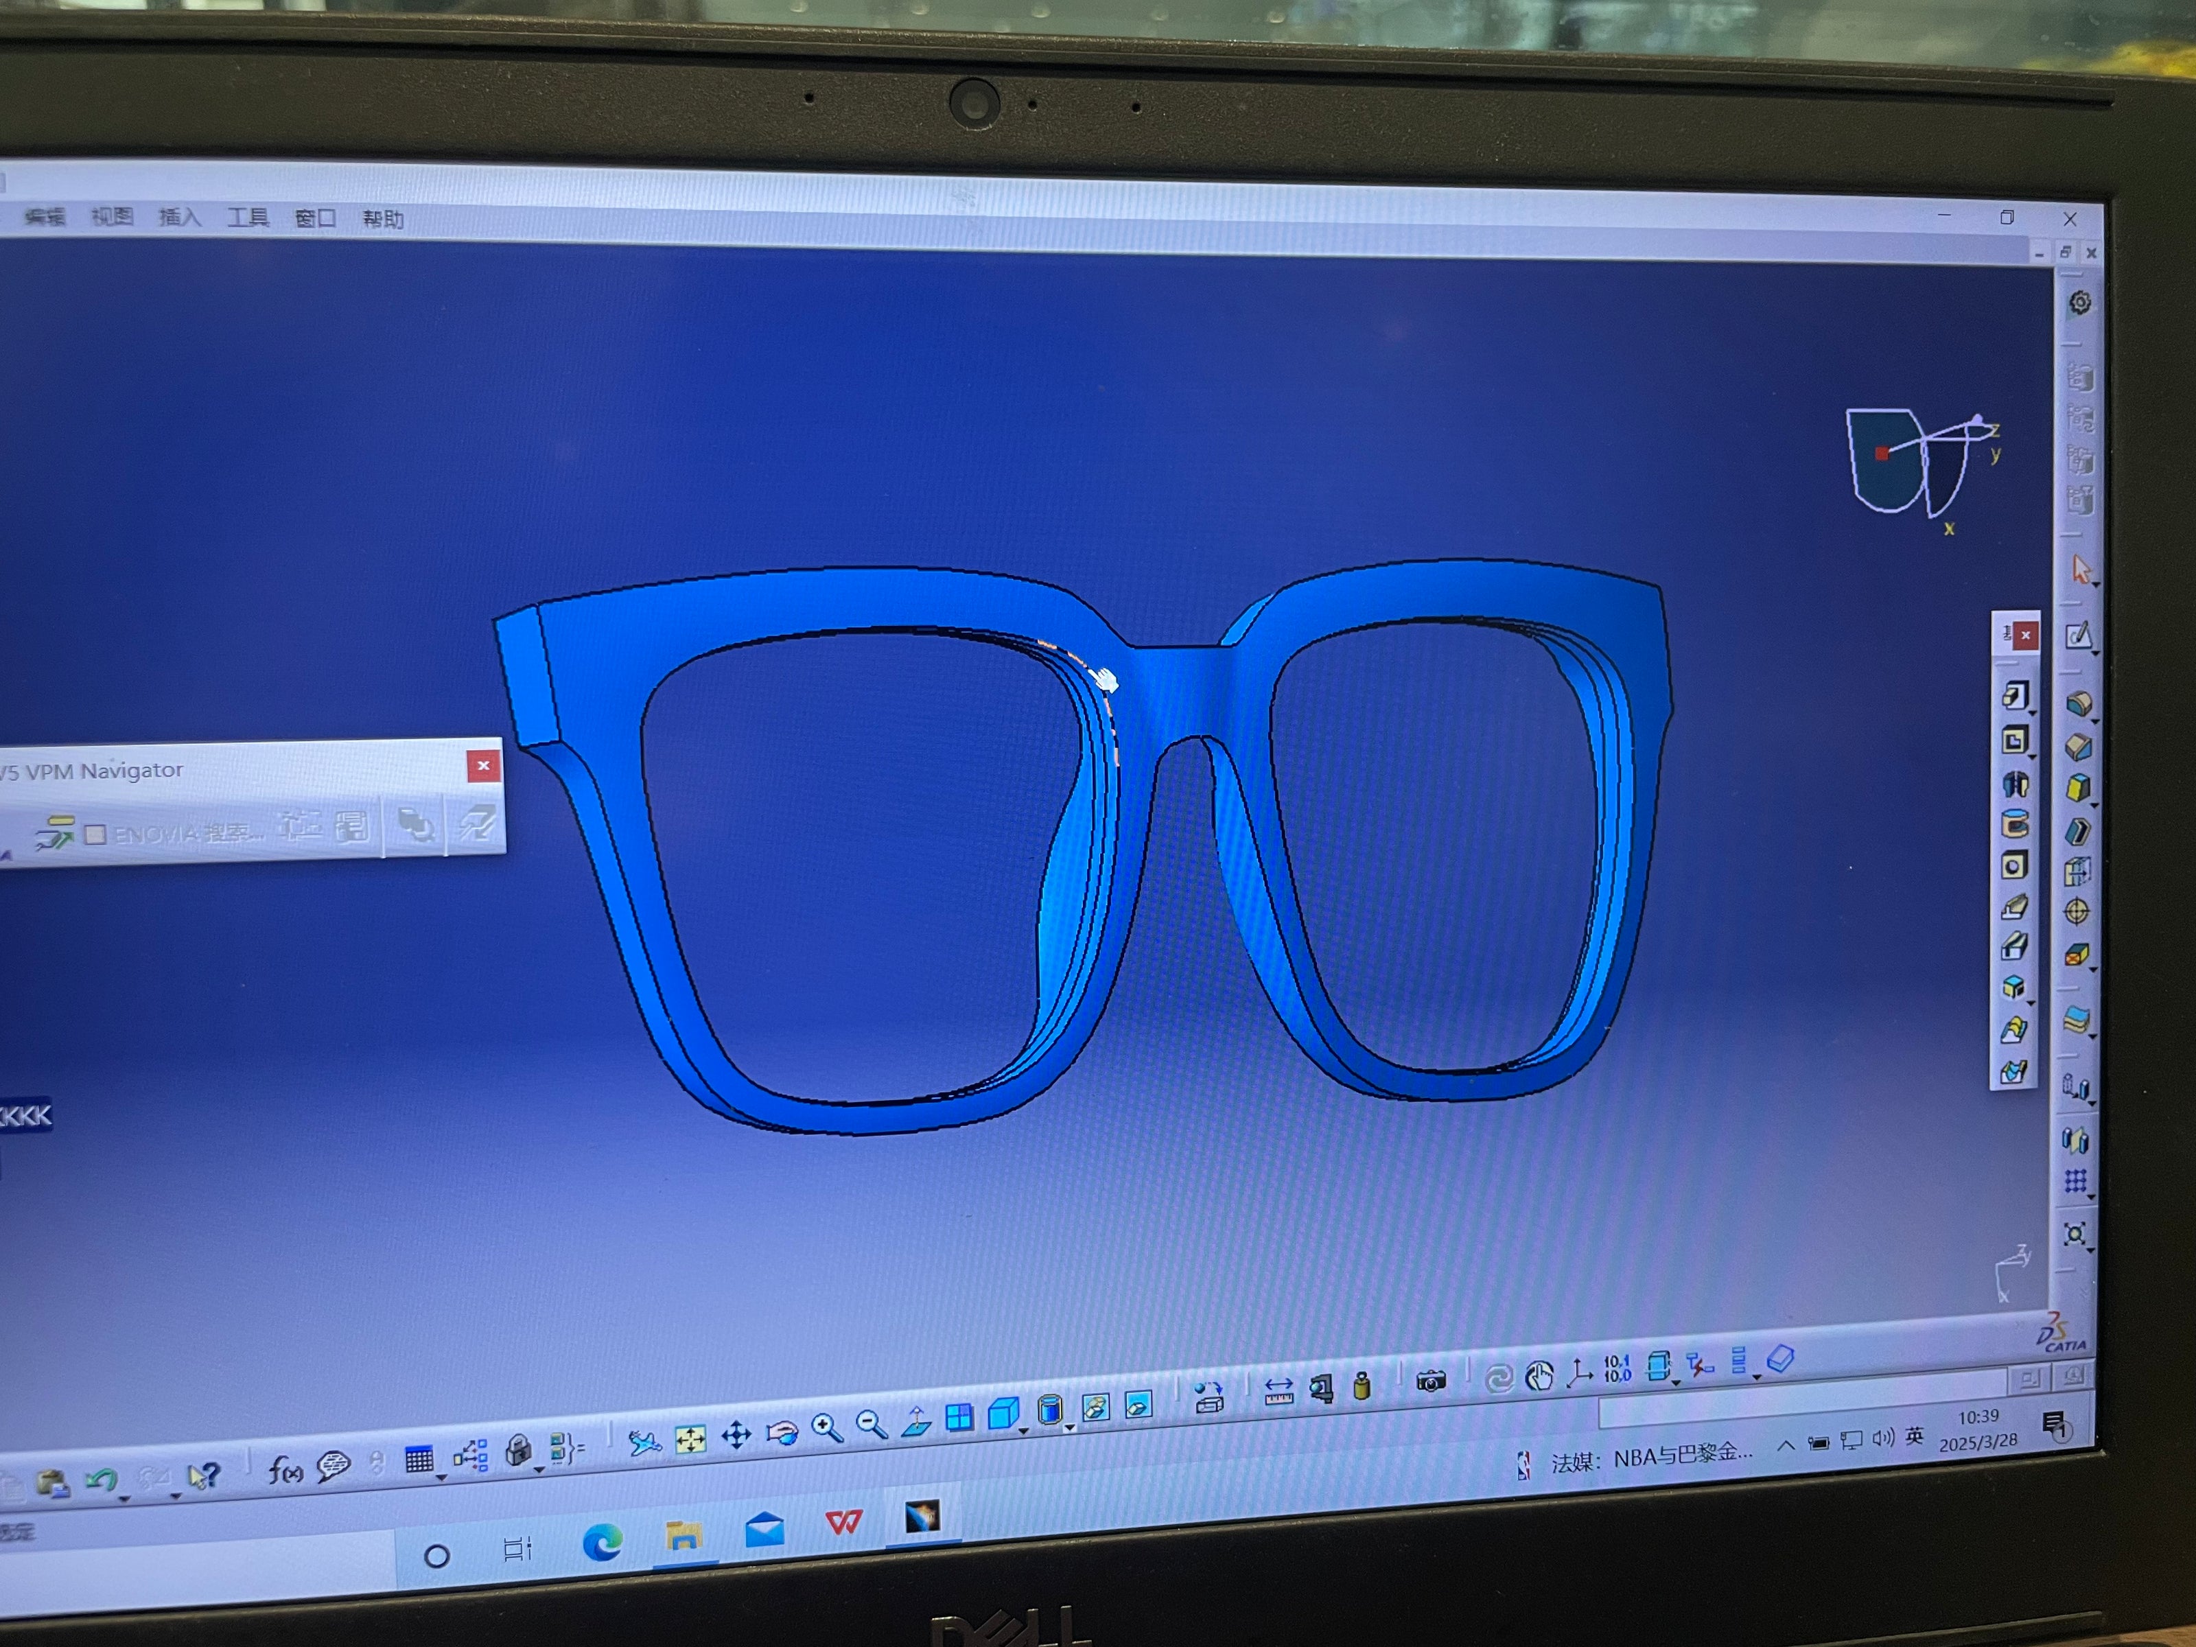This screenshot has height=1647, width=2196.
Task: Click the Zoom Out magnifier
Action: [x=872, y=1425]
